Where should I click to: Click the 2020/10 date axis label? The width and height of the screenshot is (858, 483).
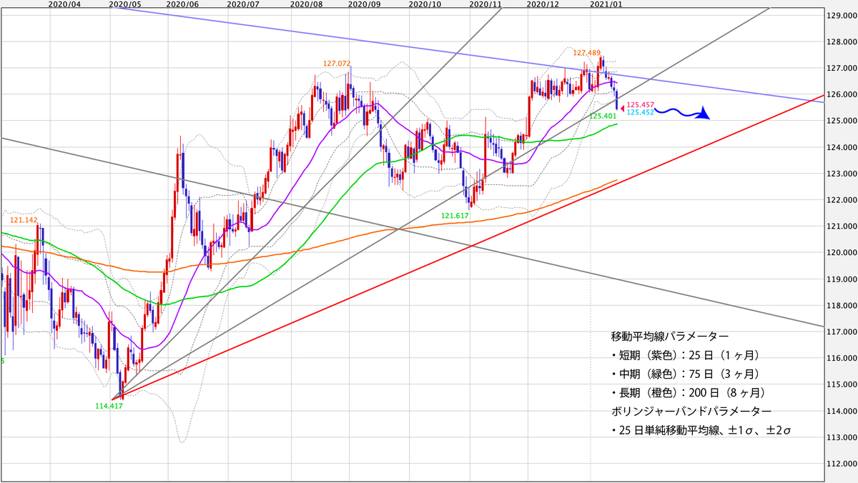425,4
